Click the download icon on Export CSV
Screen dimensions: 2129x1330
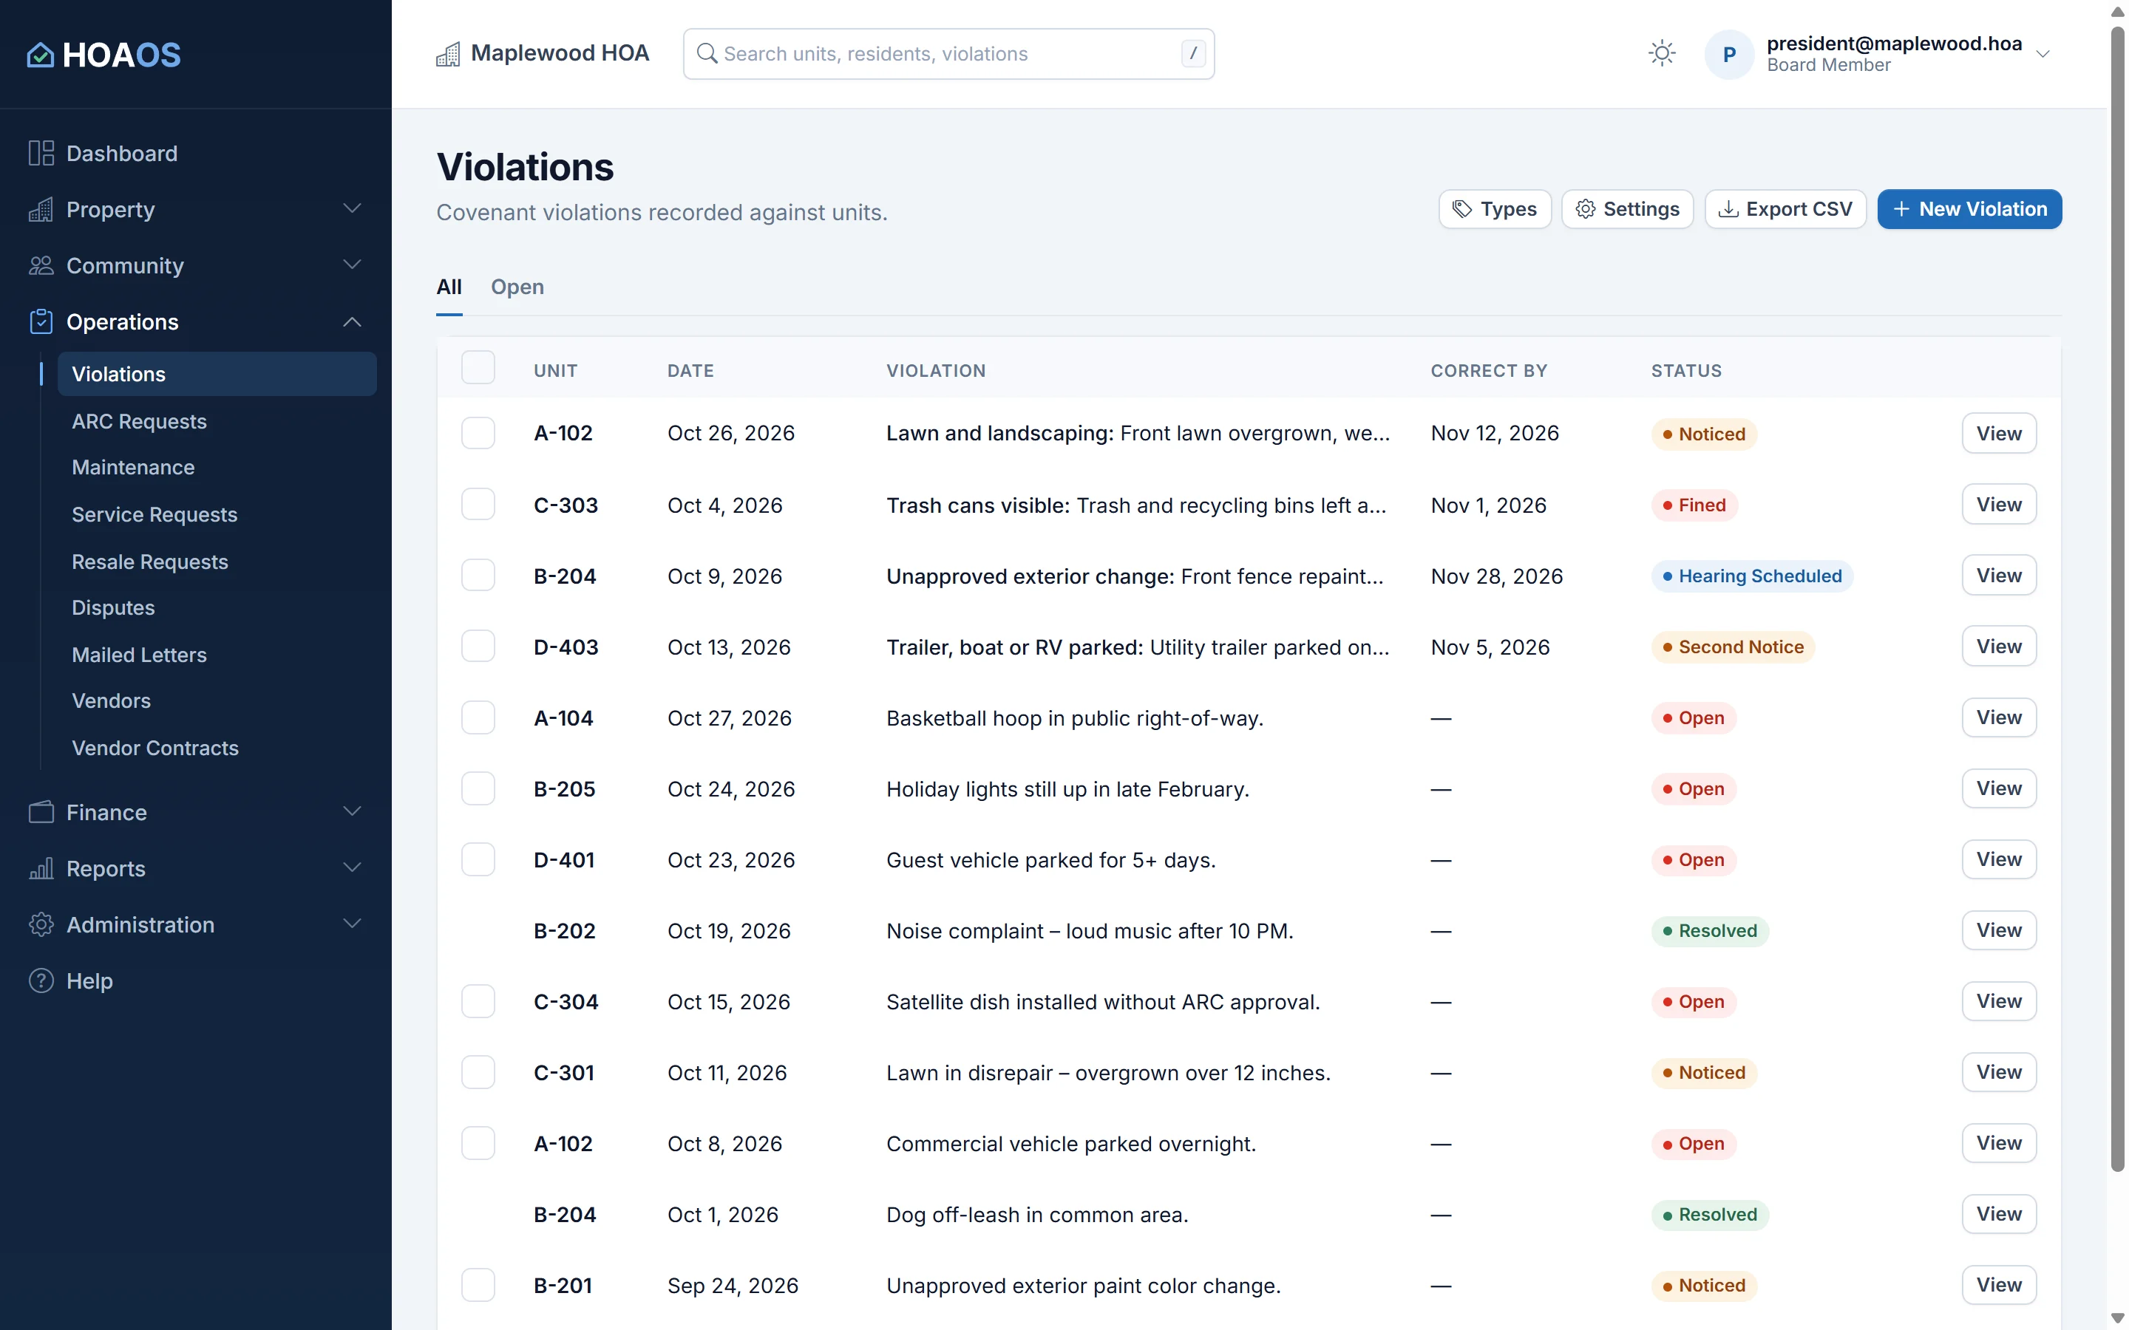(1728, 208)
